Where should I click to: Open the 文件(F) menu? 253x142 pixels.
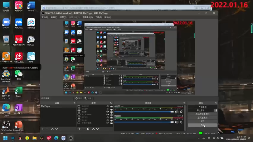[x=45, y=17]
